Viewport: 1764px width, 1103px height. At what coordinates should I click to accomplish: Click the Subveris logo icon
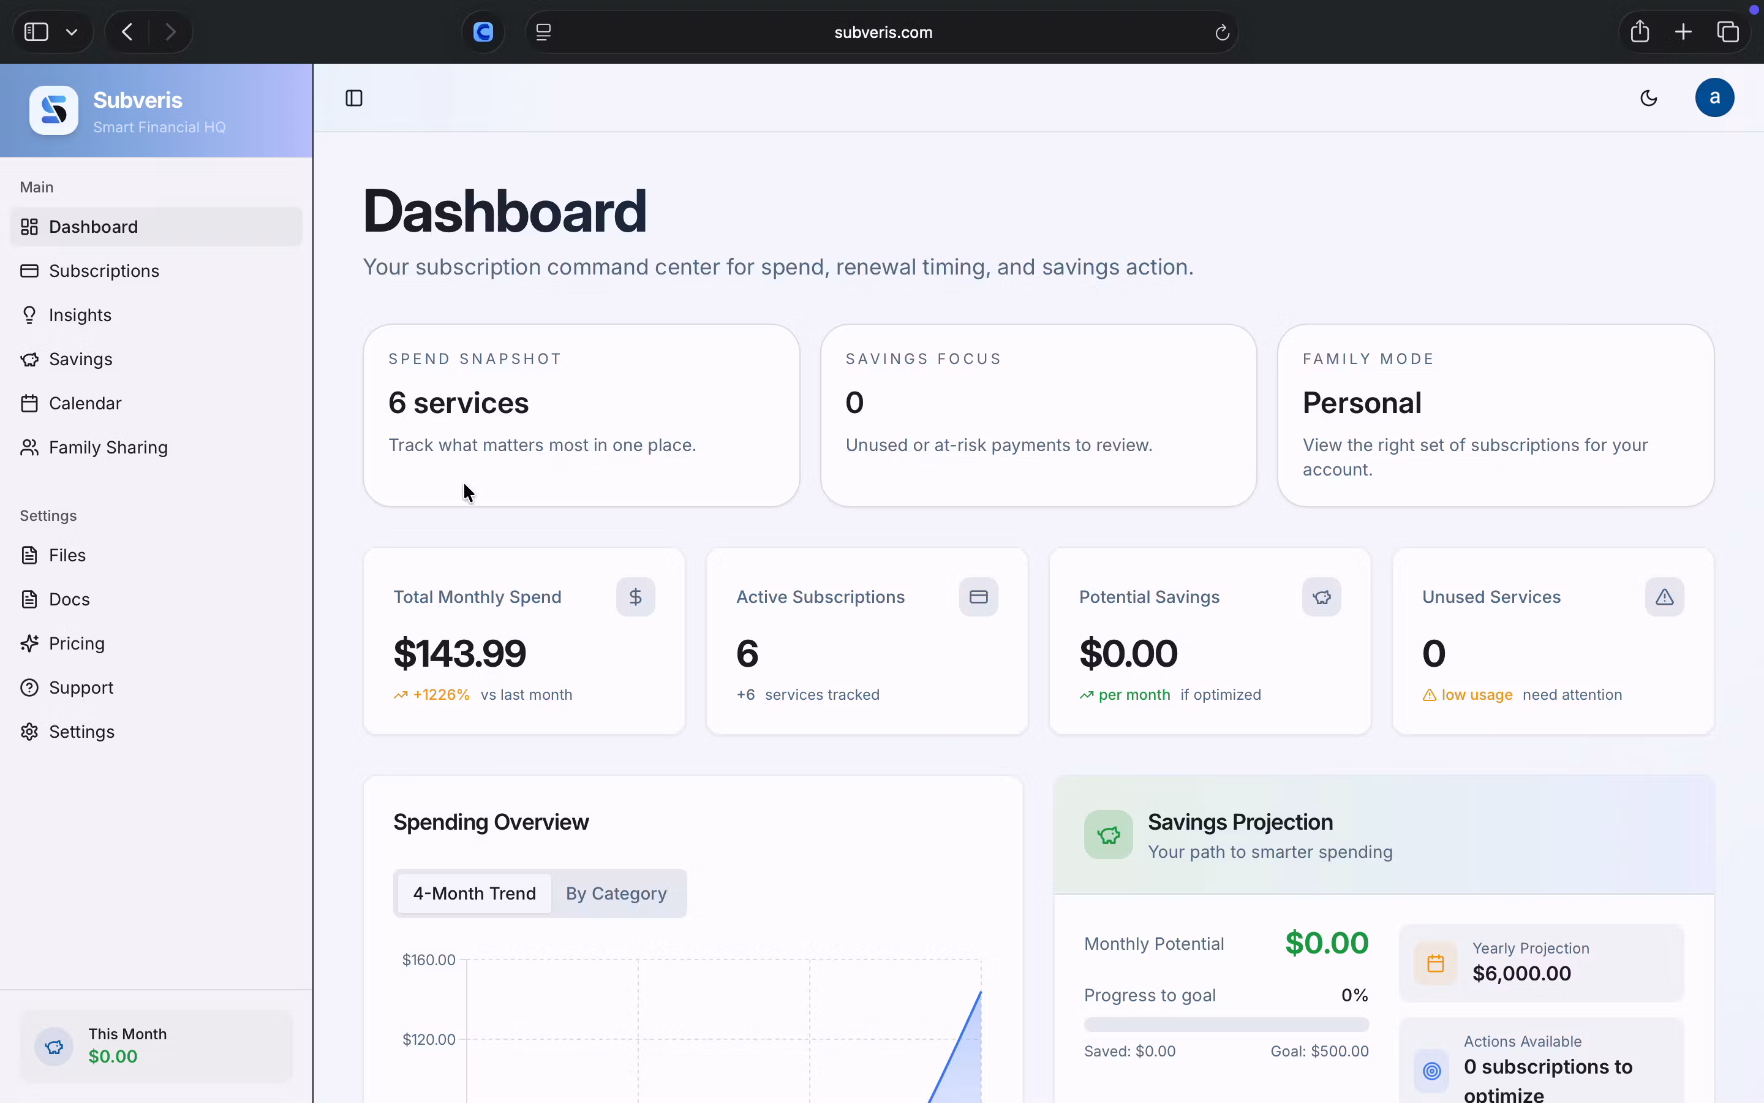(x=54, y=110)
